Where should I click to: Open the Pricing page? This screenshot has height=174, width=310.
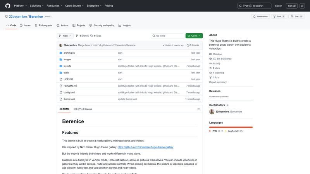point(108,6)
